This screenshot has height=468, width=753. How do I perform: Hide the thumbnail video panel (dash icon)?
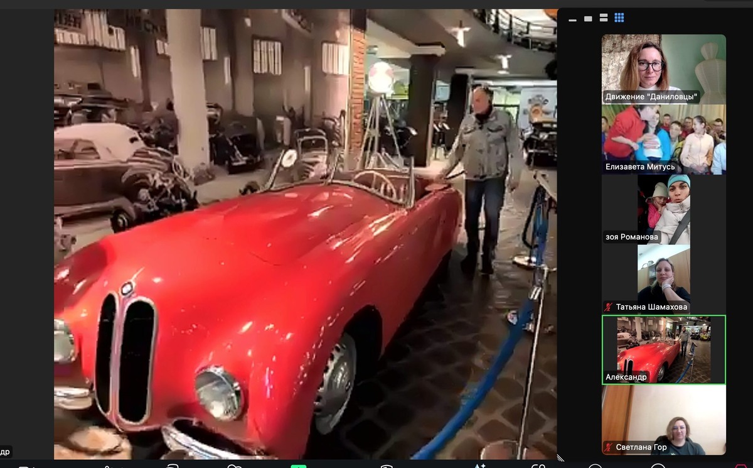point(572,19)
